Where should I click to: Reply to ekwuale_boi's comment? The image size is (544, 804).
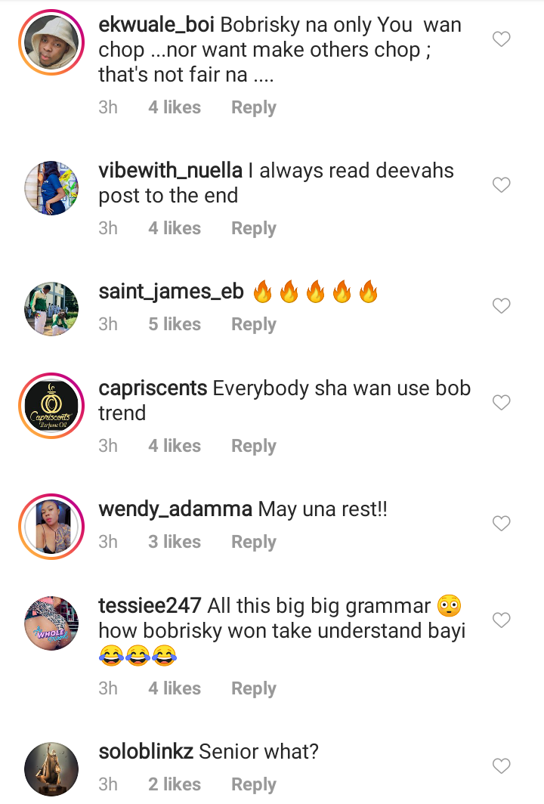click(254, 107)
